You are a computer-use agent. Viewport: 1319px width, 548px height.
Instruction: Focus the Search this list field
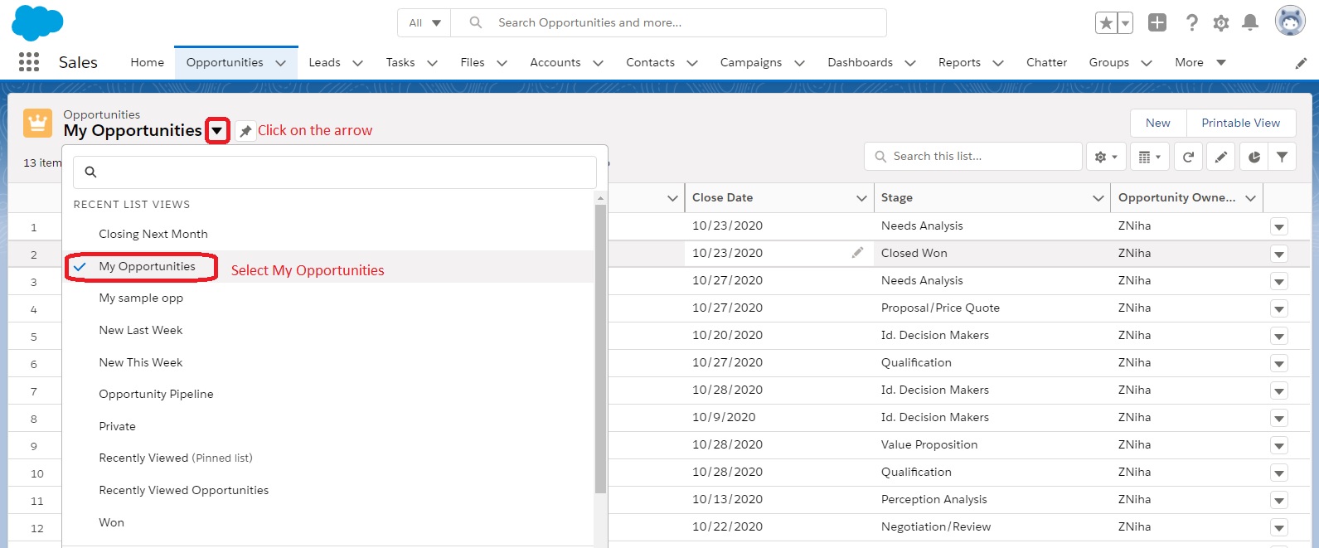coord(973,157)
